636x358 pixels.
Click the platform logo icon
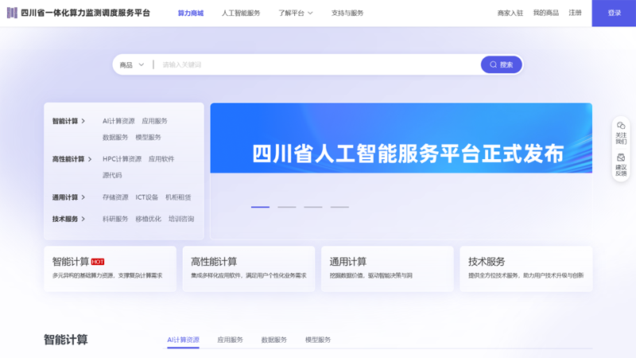pyautogui.click(x=12, y=14)
